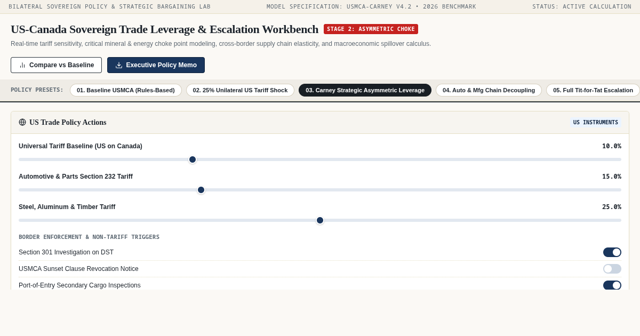
Task: Click the BILATERAL SOVEREIGN POLICY lab header text
Action: point(109,7)
